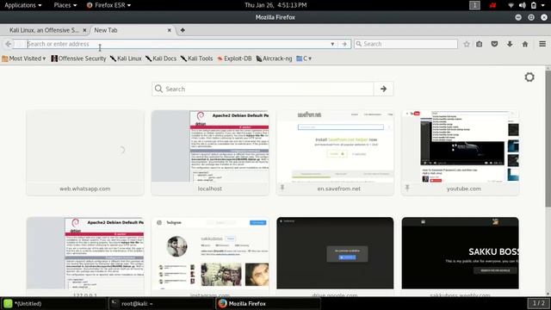Image resolution: width=551 pixels, height=310 pixels.
Task: Open the SAKKU BOSS weebly tile
Action: click(460, 257)
